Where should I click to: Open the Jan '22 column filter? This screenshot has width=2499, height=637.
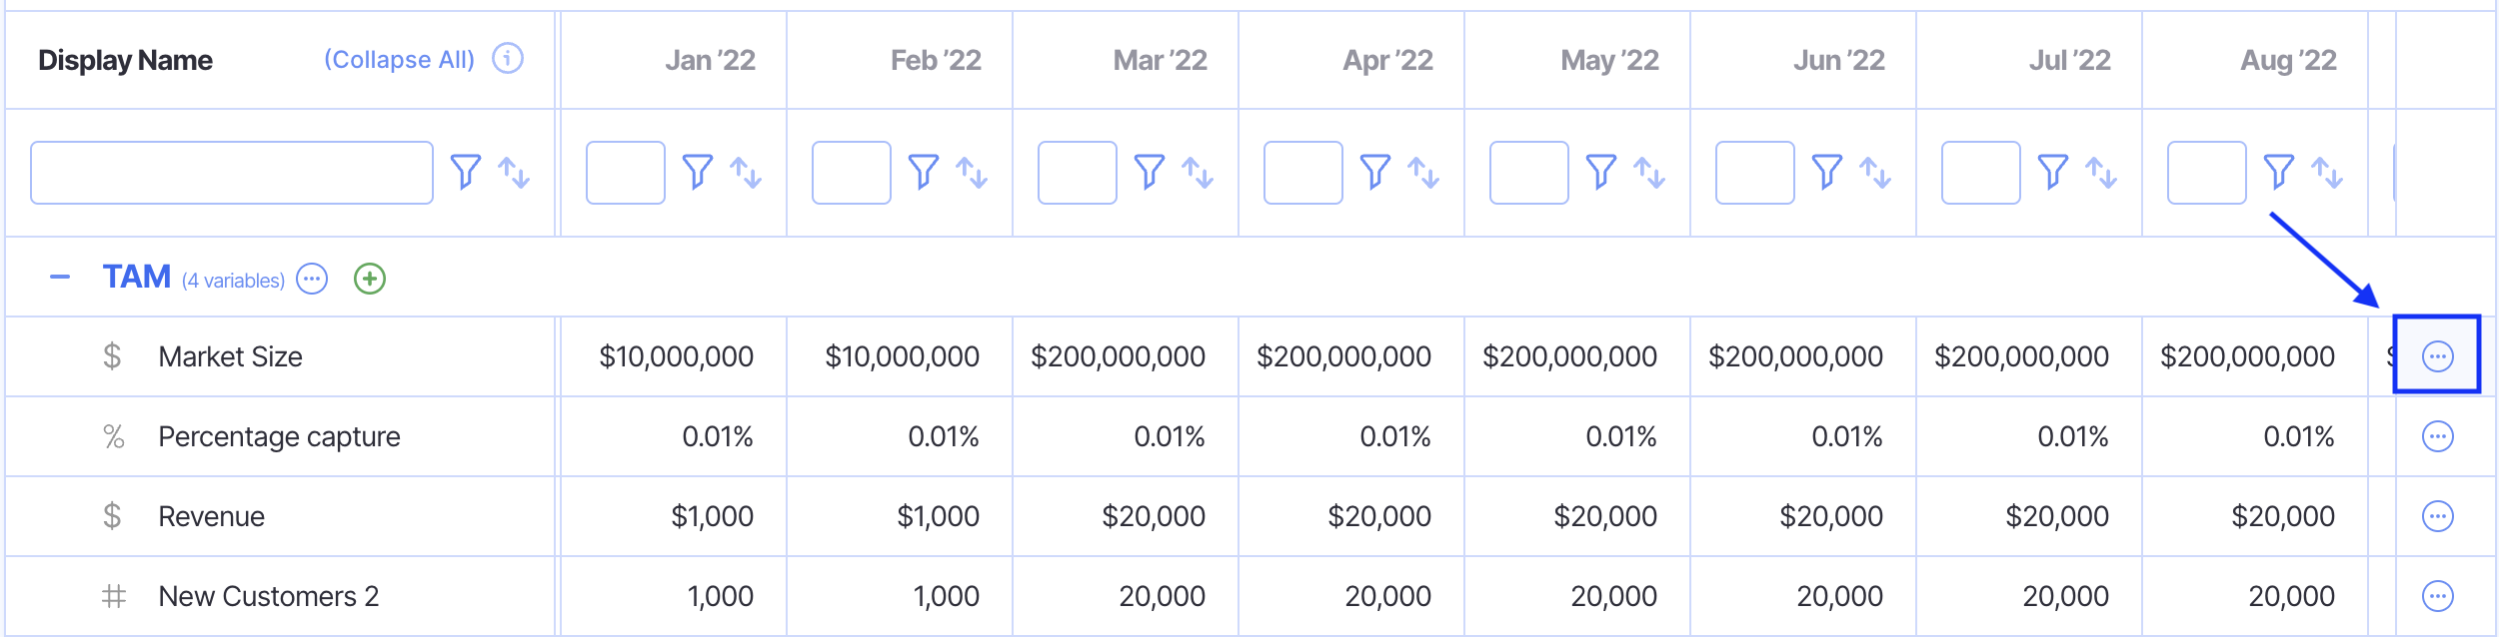coord(698,172)
